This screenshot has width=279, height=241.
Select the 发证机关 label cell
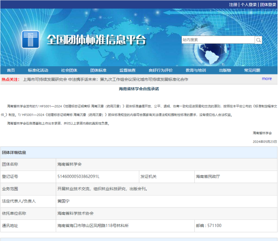click(x=166, y=177)
